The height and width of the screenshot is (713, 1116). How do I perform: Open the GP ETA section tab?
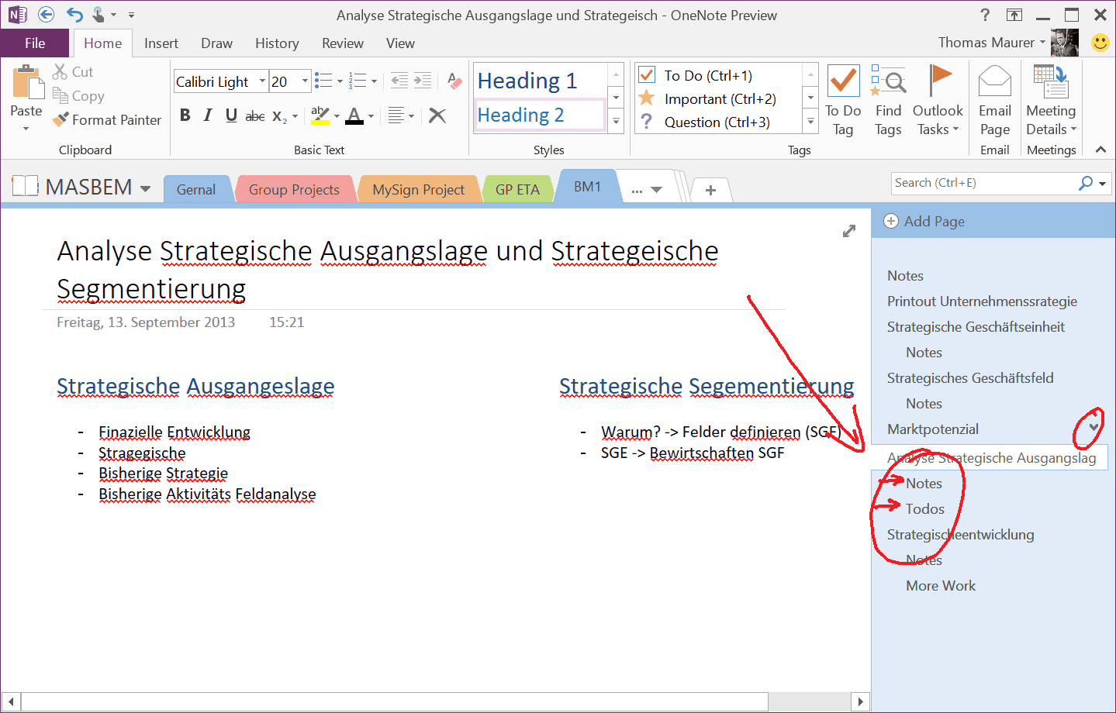[x=517, y=190]
